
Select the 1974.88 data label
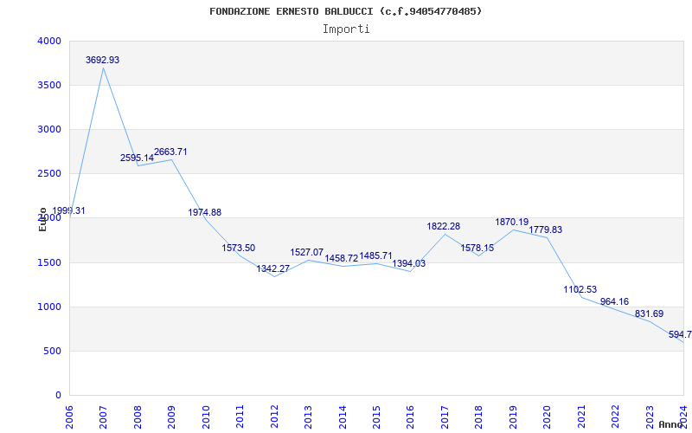pyautogui.click(x=205, y=212)
